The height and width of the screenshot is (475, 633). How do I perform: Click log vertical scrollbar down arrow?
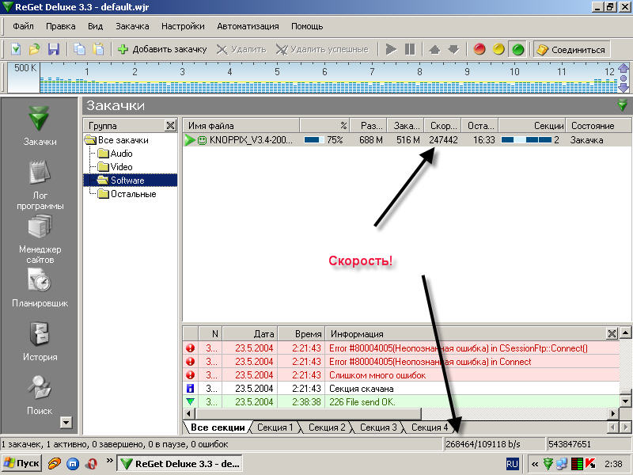625,401
